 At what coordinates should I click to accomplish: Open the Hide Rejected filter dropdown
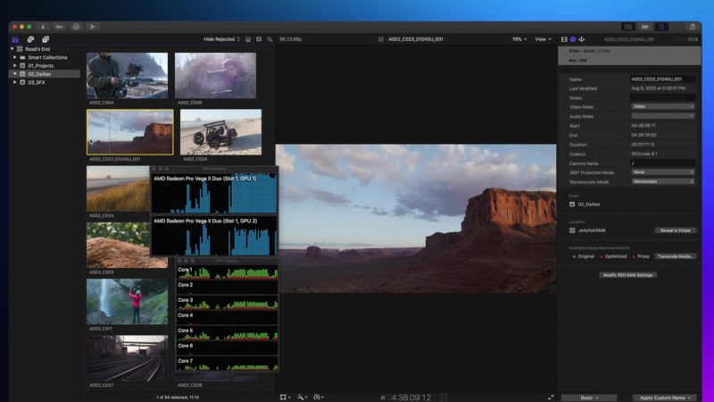221,39
